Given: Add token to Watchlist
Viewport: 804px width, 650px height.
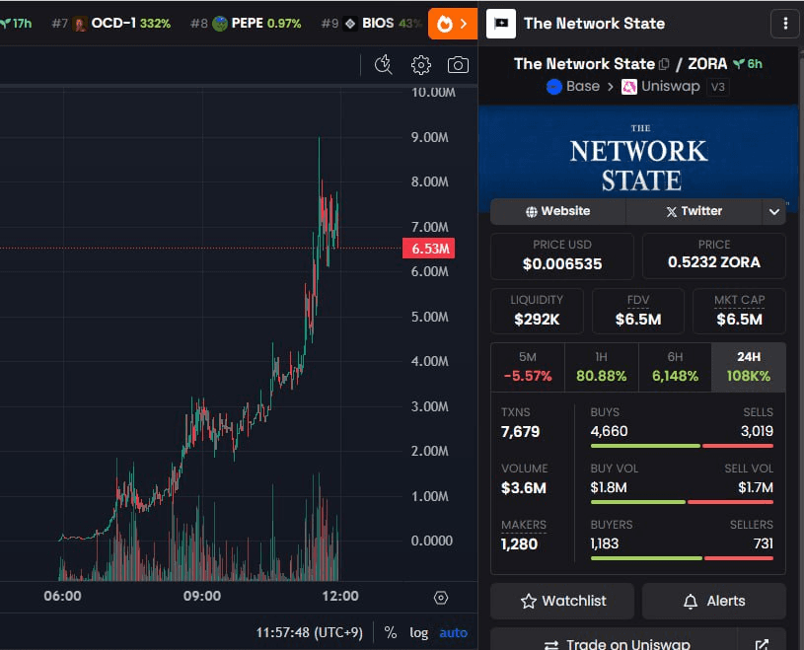Looking at the screenshot, I should 562,601.
